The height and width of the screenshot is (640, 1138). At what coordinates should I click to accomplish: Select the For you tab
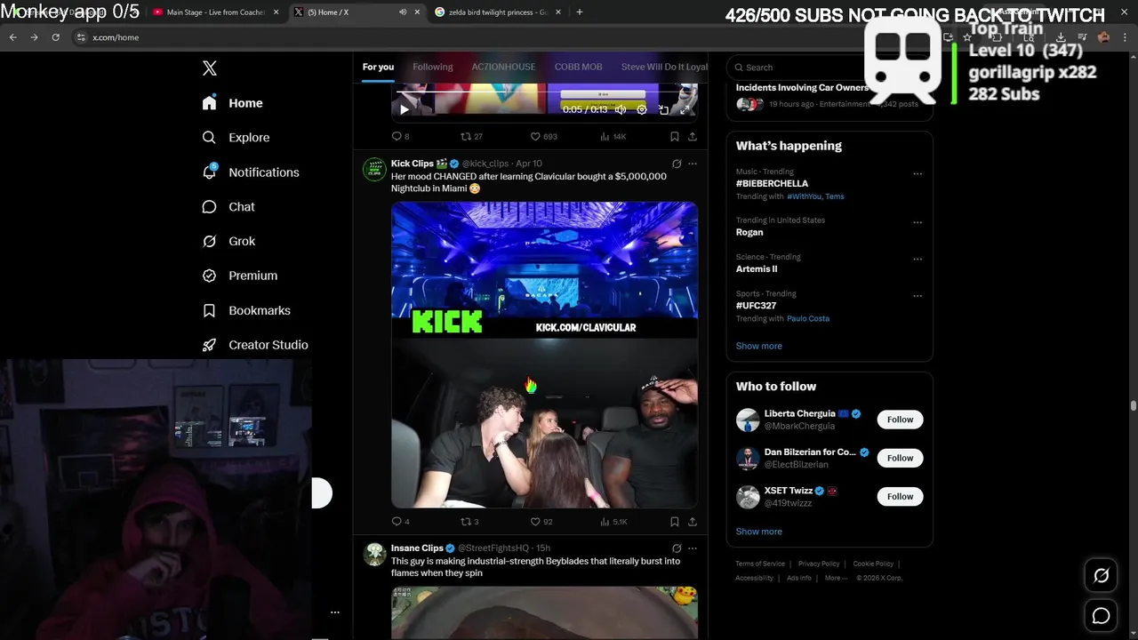(378, 67)
